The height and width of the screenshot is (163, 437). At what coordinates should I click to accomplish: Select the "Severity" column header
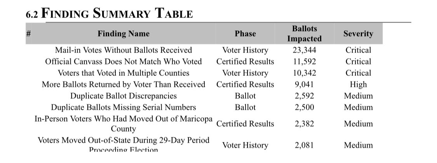[358, 33]
